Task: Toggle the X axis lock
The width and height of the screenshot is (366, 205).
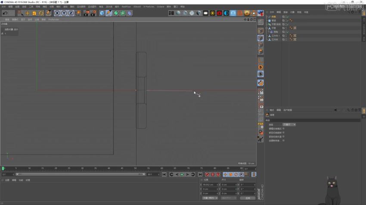Action: 57,13
